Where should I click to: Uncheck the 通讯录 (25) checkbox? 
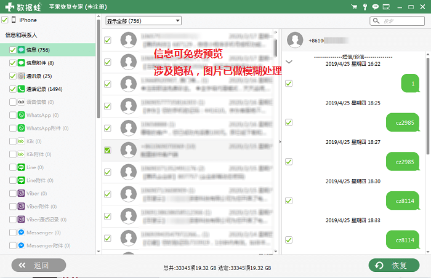(x=13, y=76)
